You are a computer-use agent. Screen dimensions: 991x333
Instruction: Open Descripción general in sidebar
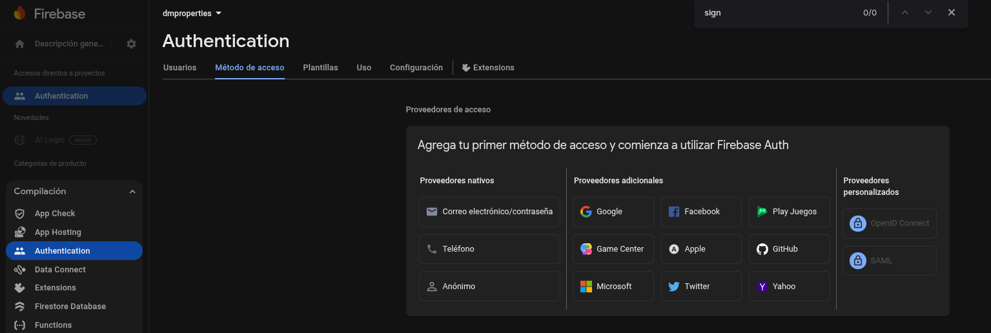coord(59,44)
